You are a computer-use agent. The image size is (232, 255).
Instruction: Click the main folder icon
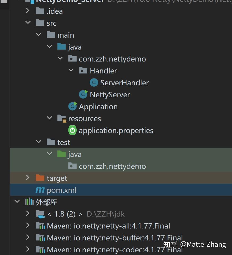click(51, 35)
